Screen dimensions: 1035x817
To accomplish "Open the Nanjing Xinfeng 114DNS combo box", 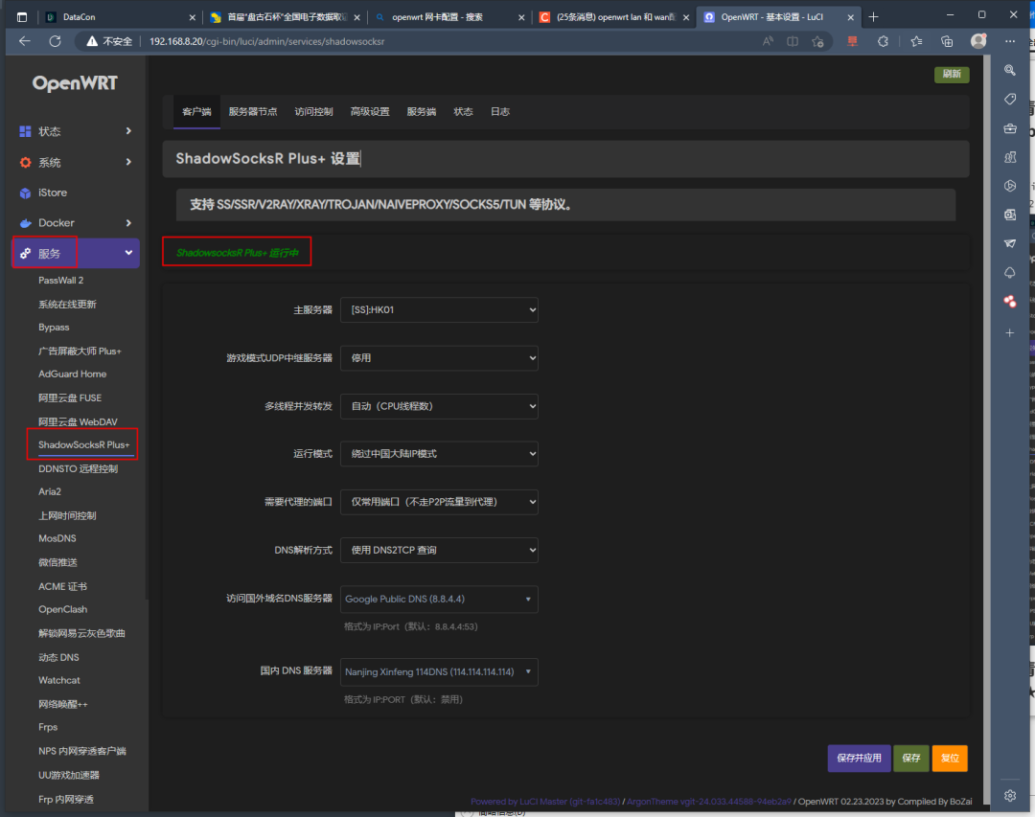I will click(x=439, y=671).
